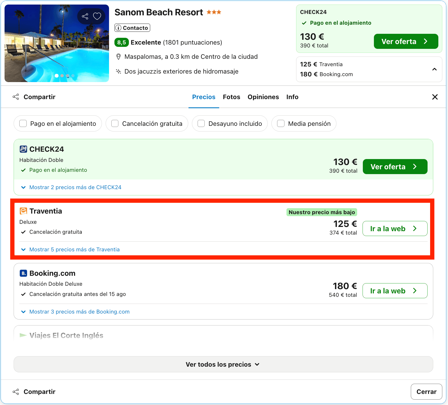Select the first photo carousel dot

pyautogui.click(x=57, y=76)
